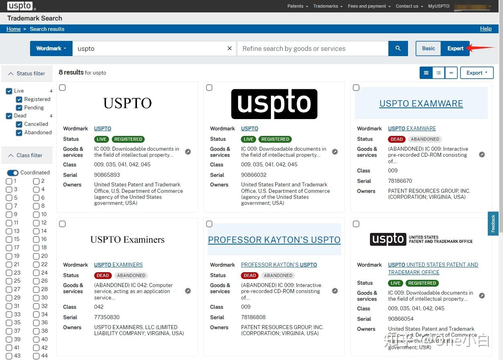Click the search magnifying glass icon
Image resolution: width=503 pixels, height=360 pixels.
click(x=398, y=48)
